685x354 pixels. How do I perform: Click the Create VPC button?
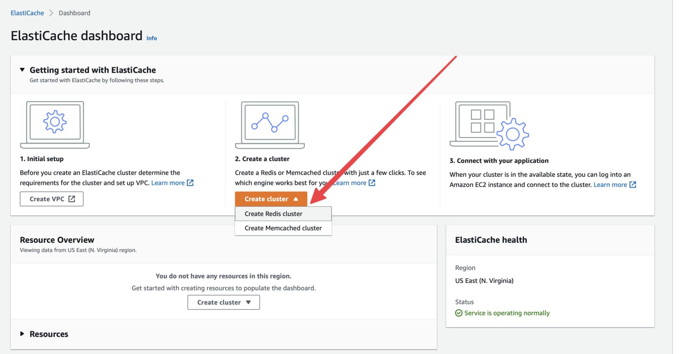tap(51, 199)
